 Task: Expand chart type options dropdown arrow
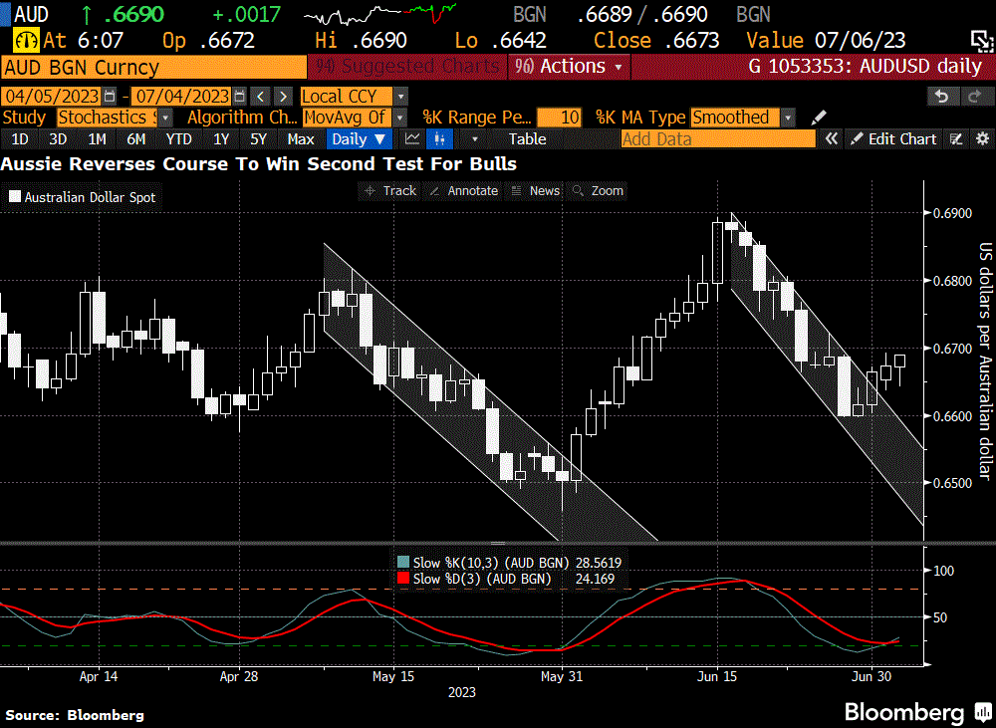point(474,138)
